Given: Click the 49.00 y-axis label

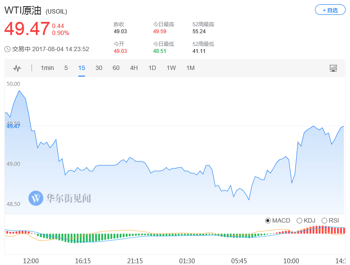Looking at the screenshot, I should coord(13,164).
